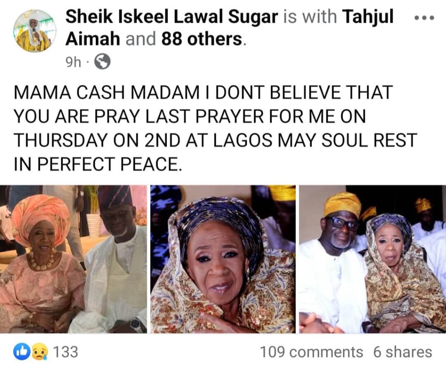View the 133 reactions count list
The width and height of the screenshot is (446, 372).
point(65,352)
